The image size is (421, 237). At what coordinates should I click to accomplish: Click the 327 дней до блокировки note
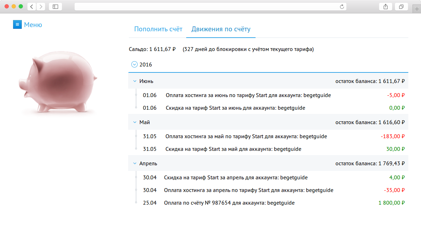click(x=248, y=49)
